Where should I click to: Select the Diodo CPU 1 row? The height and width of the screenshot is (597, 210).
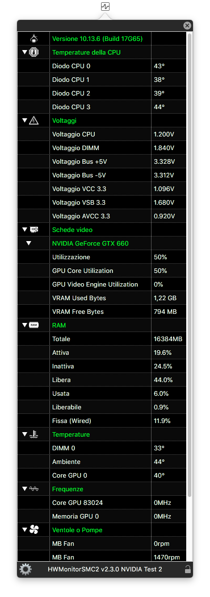pos(102,80)
